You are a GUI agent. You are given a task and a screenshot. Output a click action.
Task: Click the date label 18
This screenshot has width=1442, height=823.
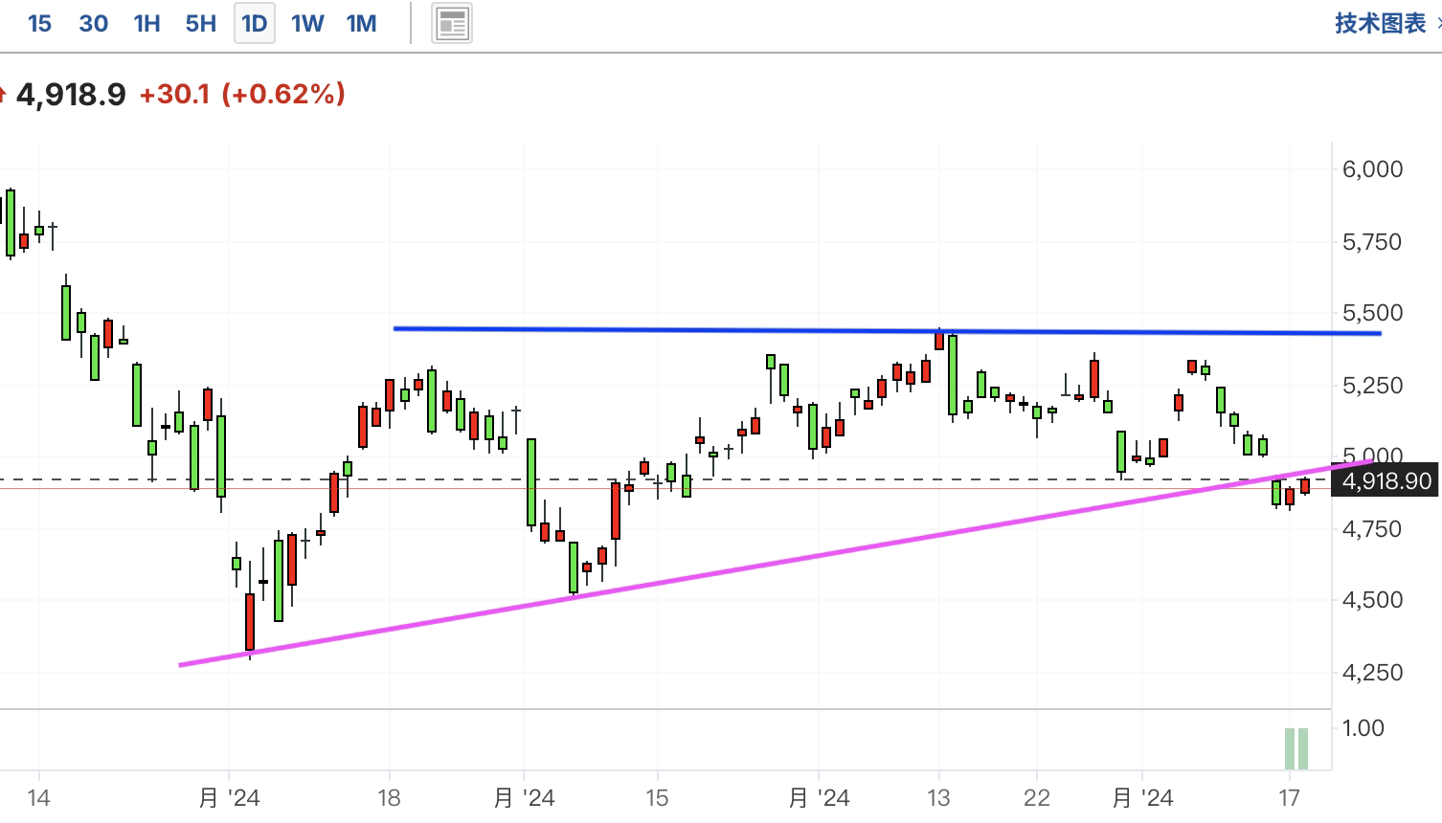click(389, 798)
